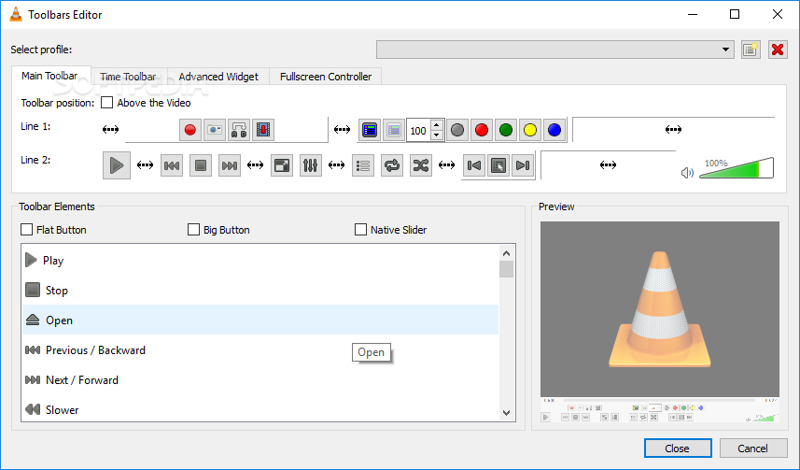Image resolution: width=800 pixels, height=470 pixels.
Task: Decrease teletext page with the down stepper arrow
Action: 437,135
